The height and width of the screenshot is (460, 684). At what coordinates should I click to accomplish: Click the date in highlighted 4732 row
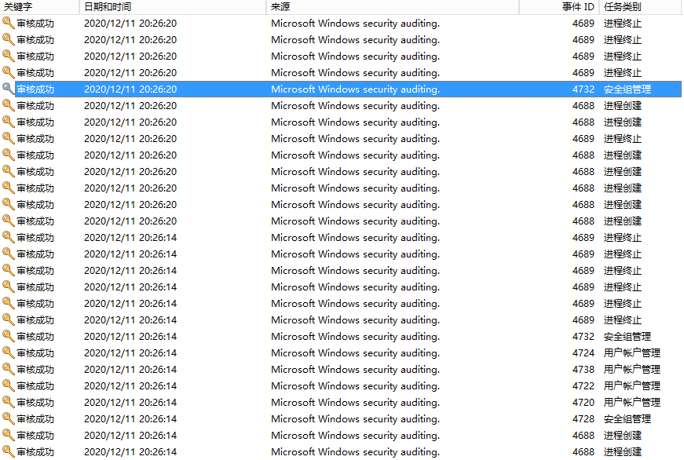[x=130, y=89]
